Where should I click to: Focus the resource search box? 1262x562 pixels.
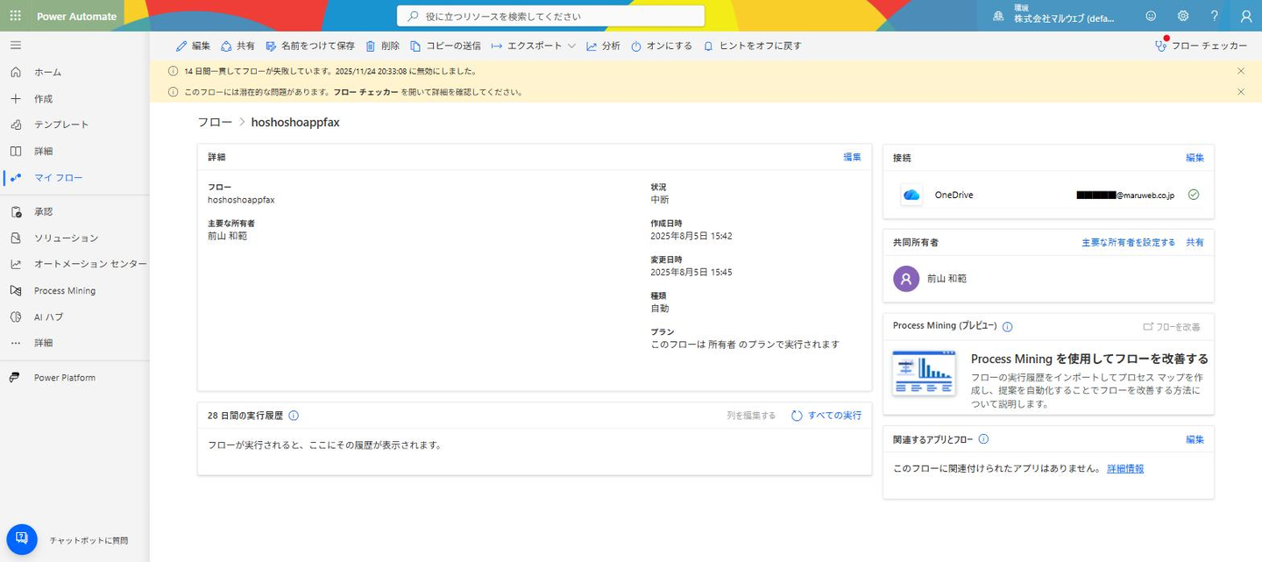(550, 16)
